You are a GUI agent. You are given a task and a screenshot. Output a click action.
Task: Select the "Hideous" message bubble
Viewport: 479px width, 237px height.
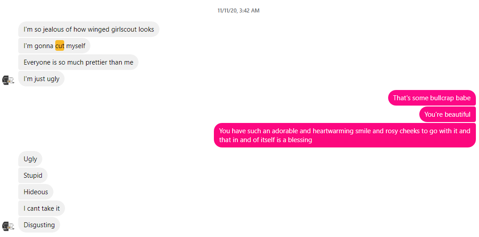(36, 192)
